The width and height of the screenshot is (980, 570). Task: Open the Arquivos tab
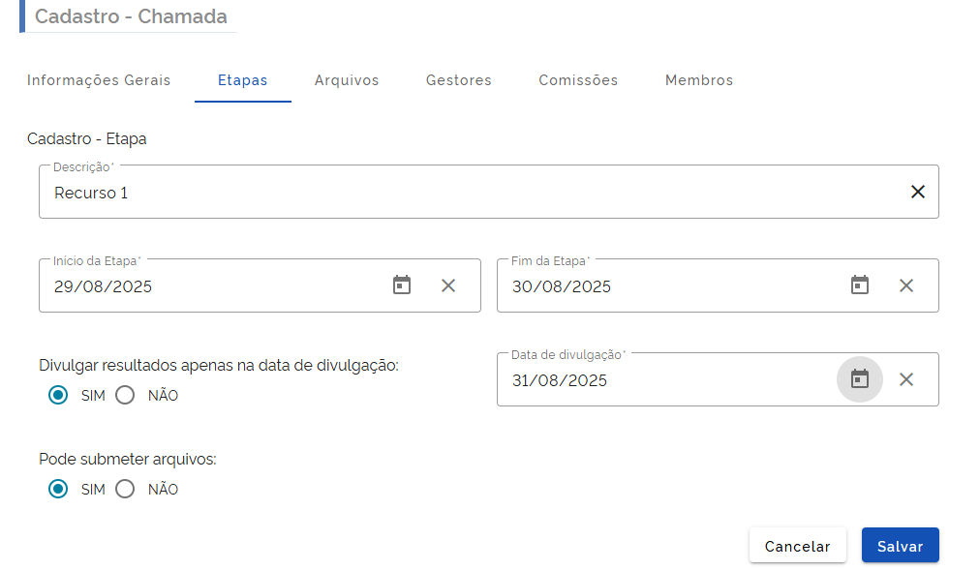(x=346, y=80)
